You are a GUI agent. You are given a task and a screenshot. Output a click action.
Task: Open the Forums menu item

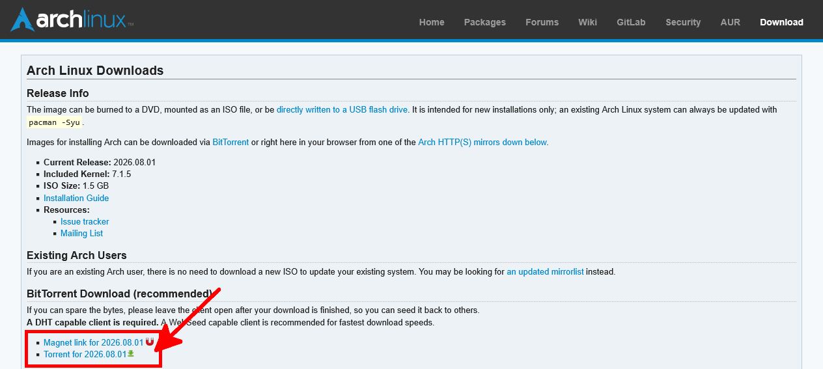point(542,22)
